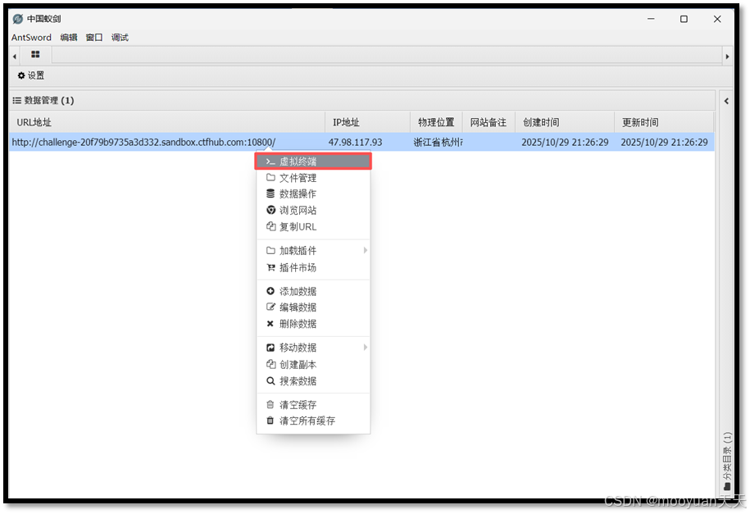Click the cart icon beside 插件市场
The image size is (750, 514).
[270, 267]
